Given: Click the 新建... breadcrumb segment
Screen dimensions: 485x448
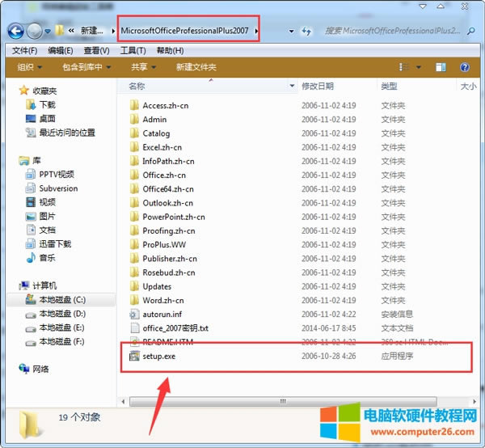Looking at the screenshot, I should point(92,31).
